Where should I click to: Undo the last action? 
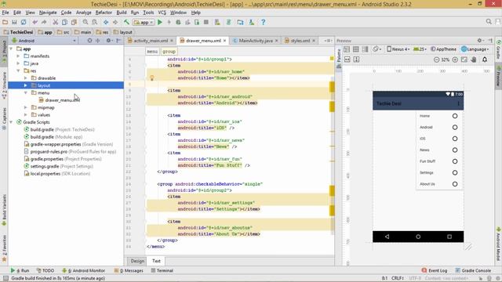click(35, 22)
